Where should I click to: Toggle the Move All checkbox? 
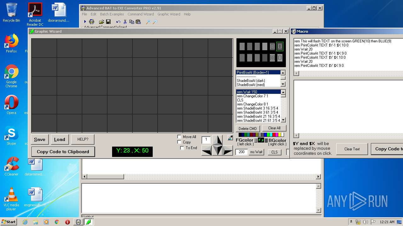[x=179, y=137]
